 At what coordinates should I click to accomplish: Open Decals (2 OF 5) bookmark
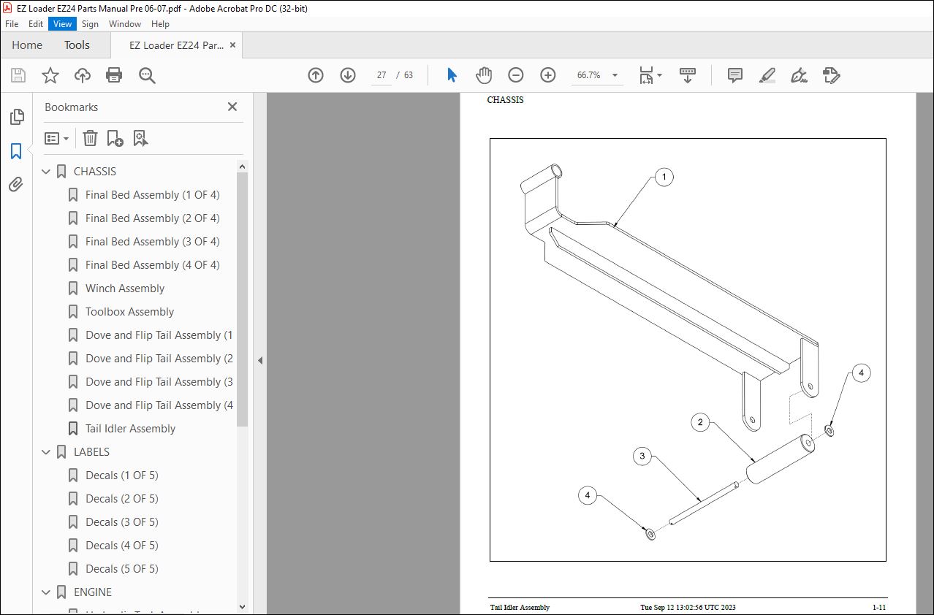[x=121, y=499]
